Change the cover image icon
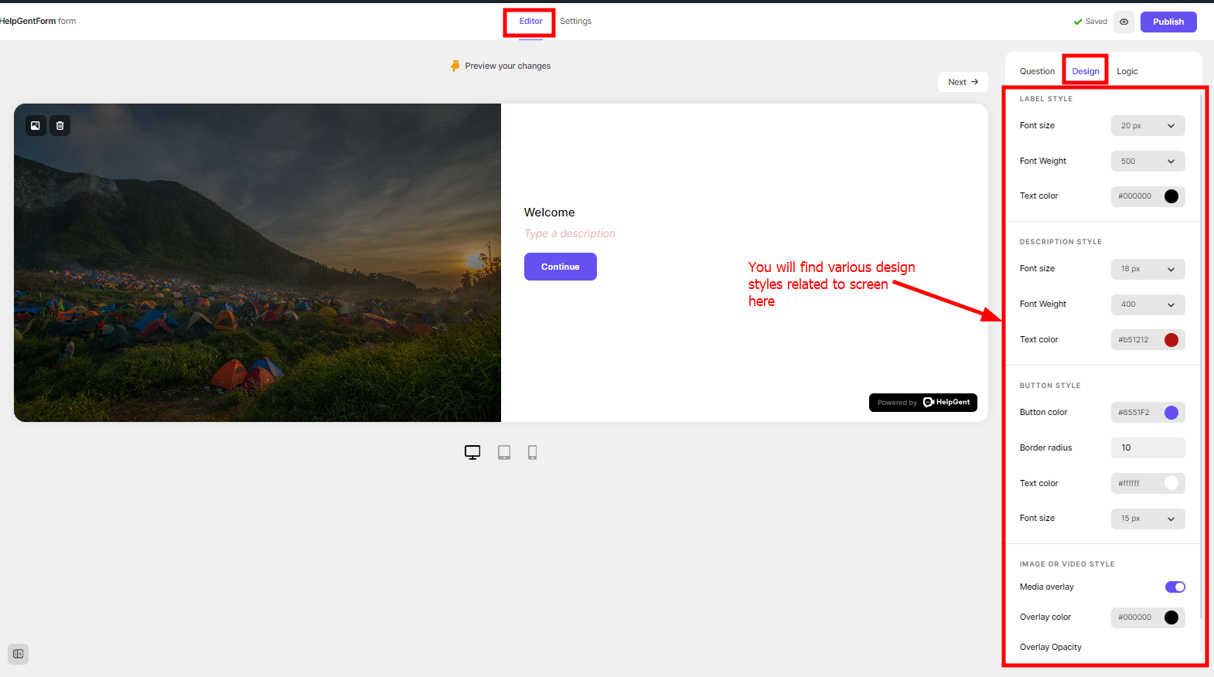Screen dimensions: 1214x677 point(36,126)
